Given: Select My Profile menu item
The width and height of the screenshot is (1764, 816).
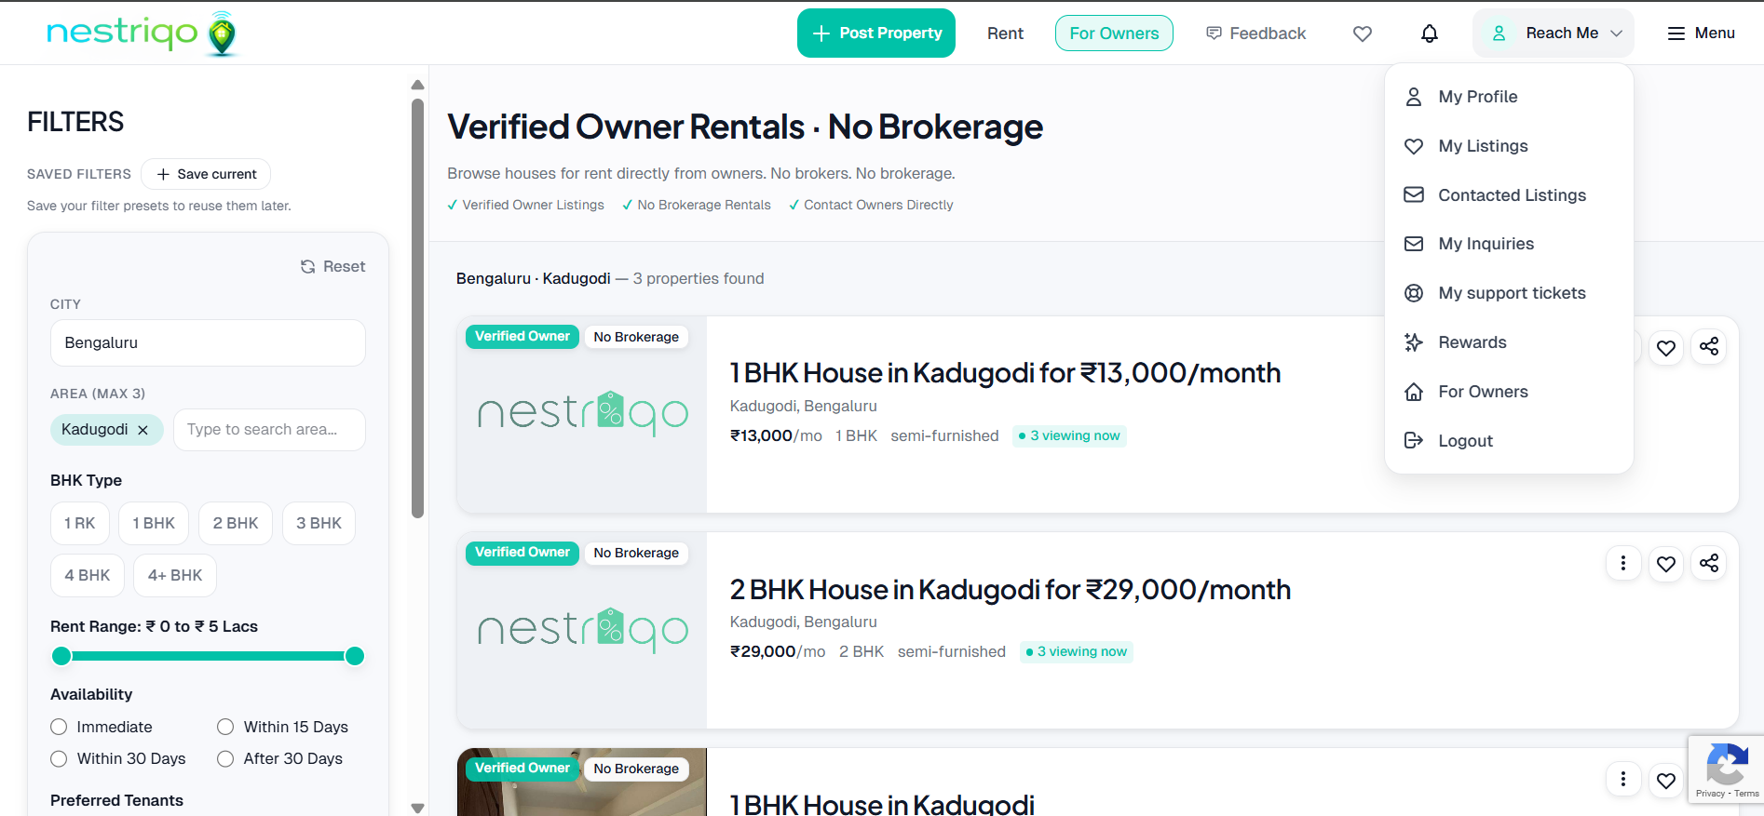Looking at the screenshot, I should pos(1509,97).
